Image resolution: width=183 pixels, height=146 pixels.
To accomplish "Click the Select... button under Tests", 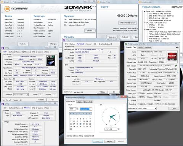I will [23, 44].
